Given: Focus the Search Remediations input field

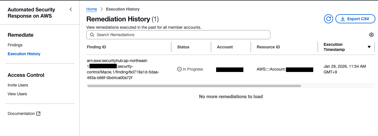Looking at the screenshot, I should (x=182, y=35).
